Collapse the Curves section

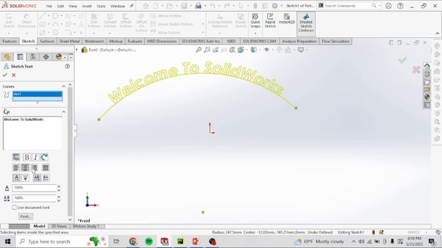tap(64, 86)
